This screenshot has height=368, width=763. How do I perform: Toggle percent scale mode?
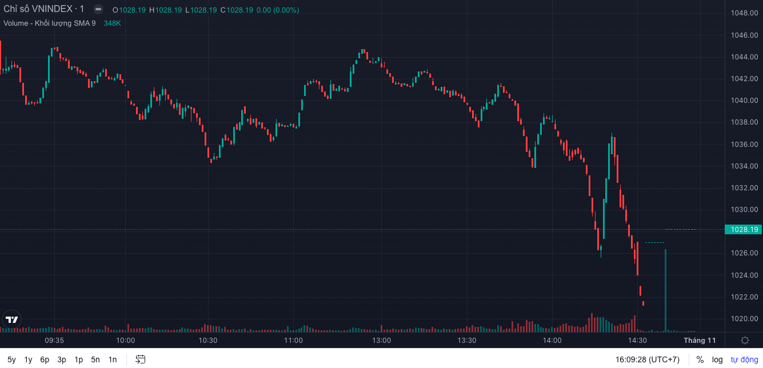click(x=700, y=359)
